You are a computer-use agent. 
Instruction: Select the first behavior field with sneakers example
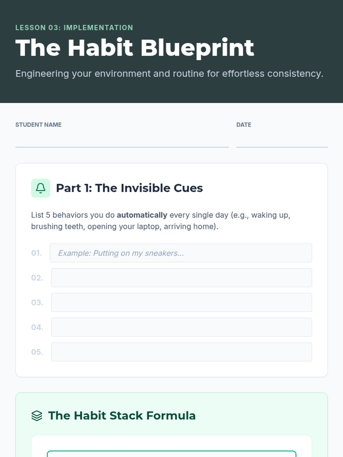[181, 253]
